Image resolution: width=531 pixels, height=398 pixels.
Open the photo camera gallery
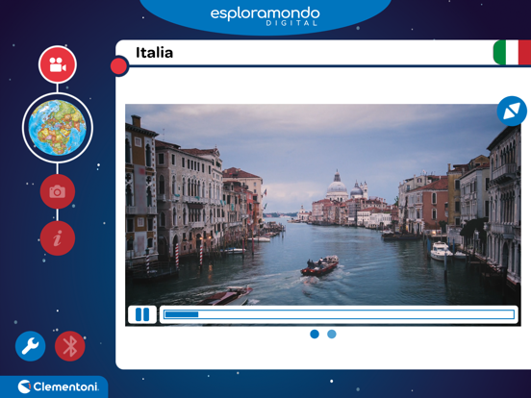(x=58, y=191)
